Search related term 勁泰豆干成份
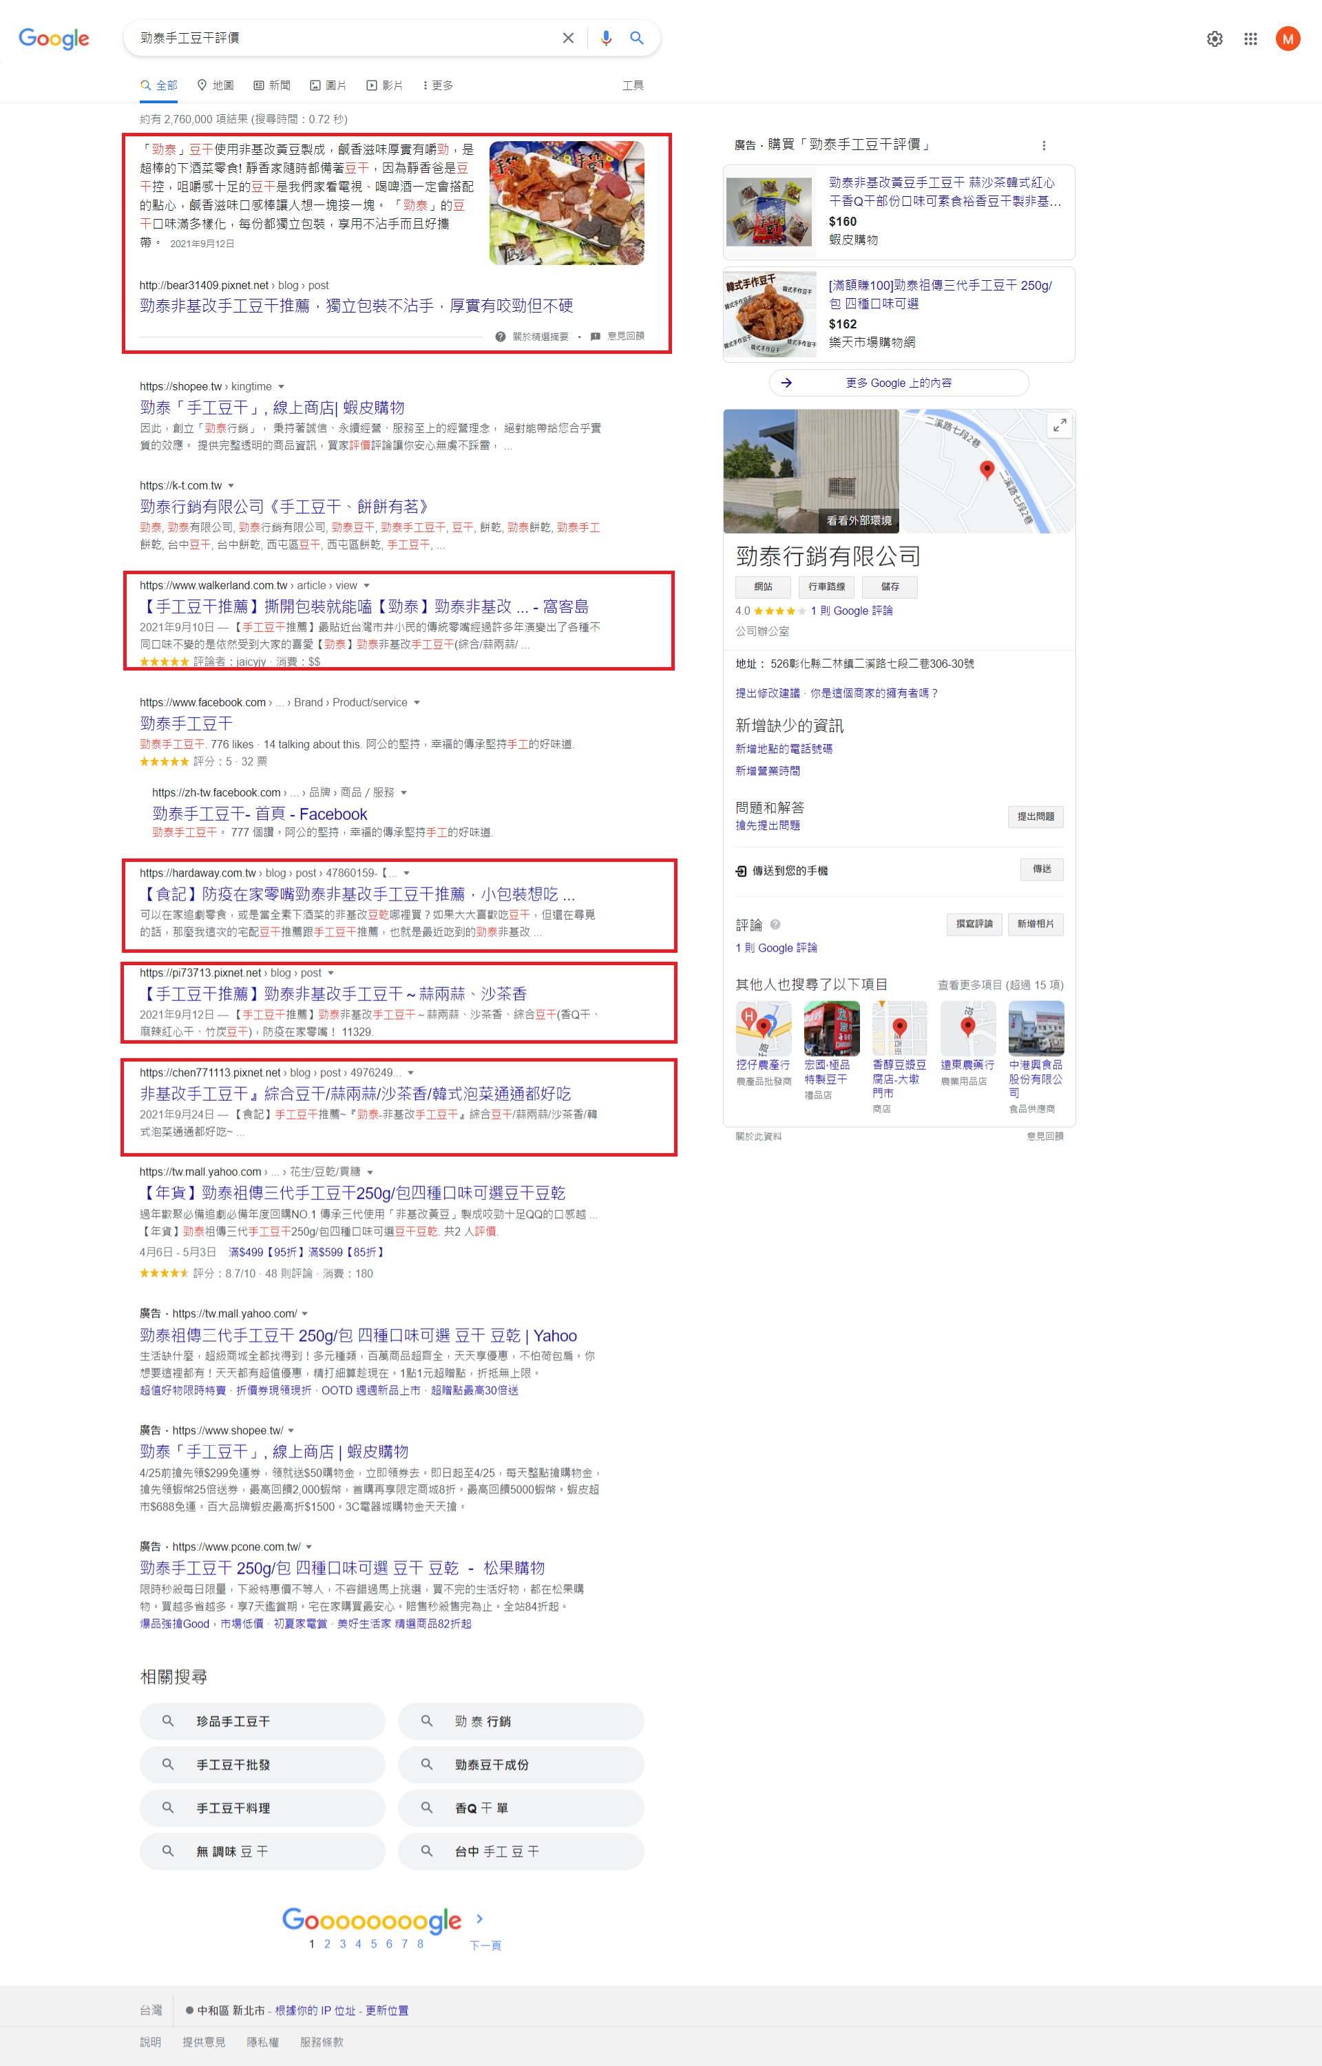Image resolution: width=1322 pixels, height=2066 pixels. tap(521, 1764)
